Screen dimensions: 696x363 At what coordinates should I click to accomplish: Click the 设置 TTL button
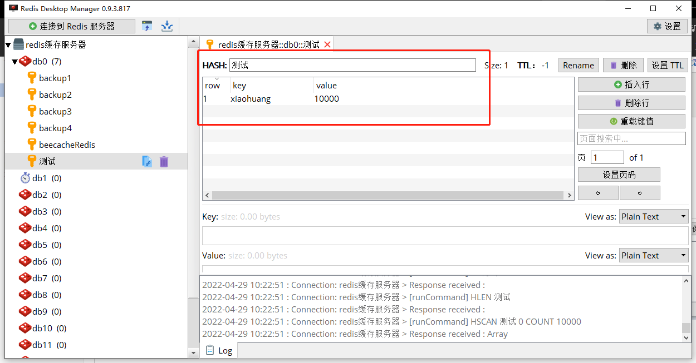point(668,65)
